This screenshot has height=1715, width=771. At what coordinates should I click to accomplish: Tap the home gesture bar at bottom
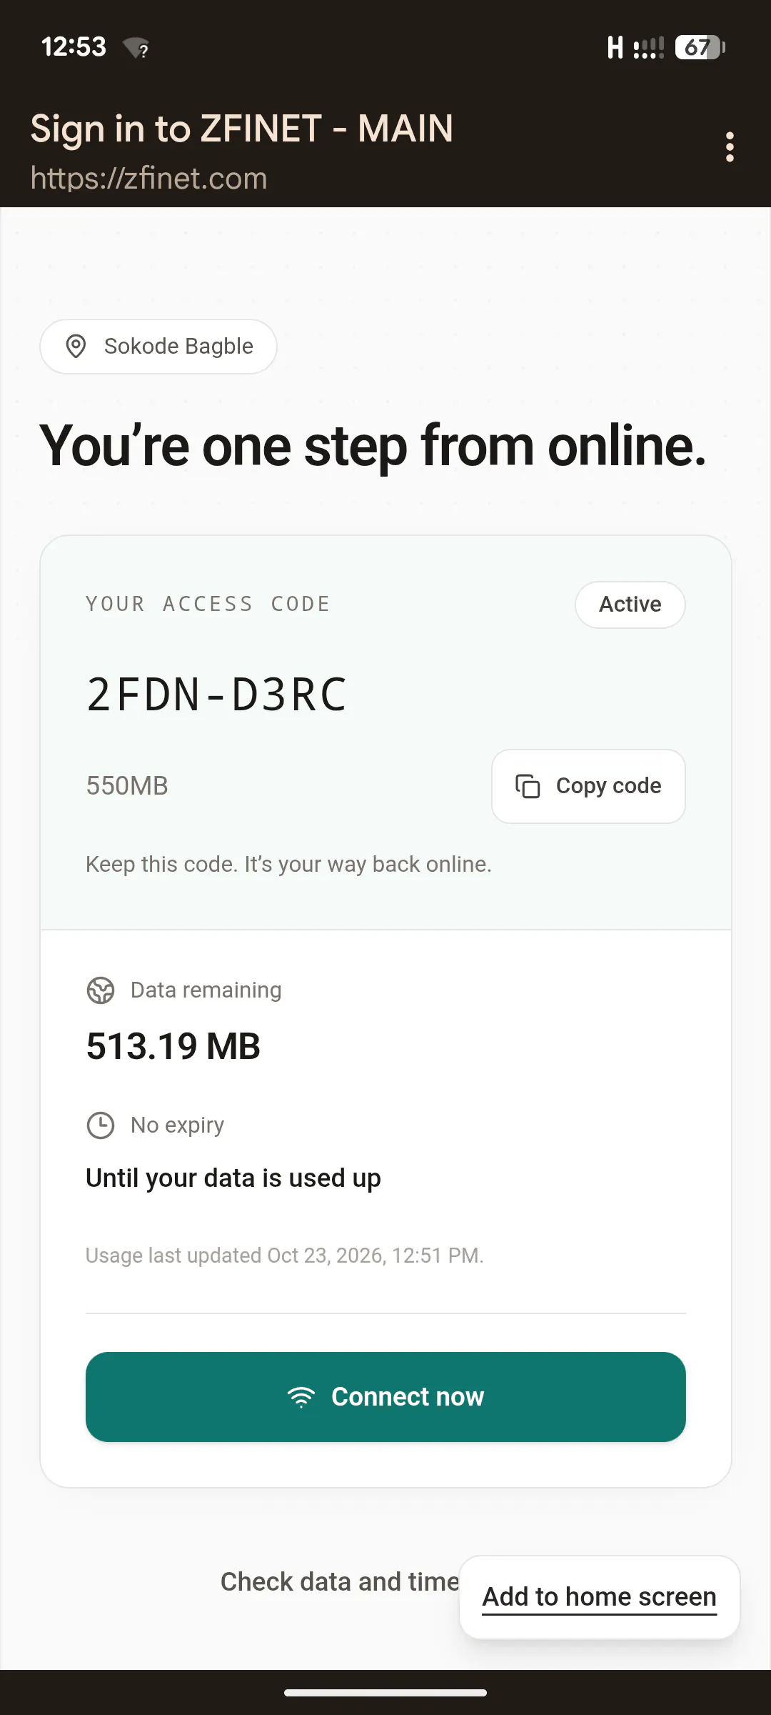click(385, 1692)
